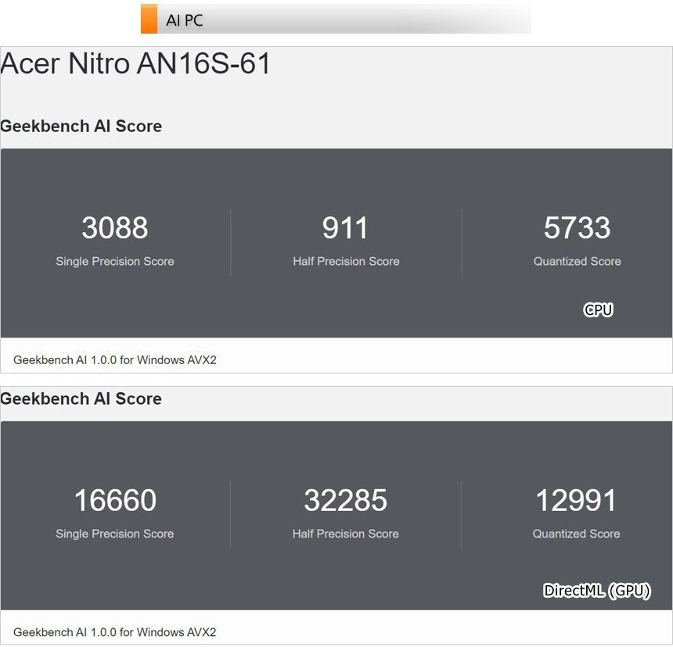Click the second Geekbench AI Score heading
Screen dimensions: 673x647
coord(81,399)
